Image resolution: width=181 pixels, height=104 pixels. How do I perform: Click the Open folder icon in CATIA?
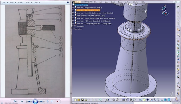click(79, 100)
